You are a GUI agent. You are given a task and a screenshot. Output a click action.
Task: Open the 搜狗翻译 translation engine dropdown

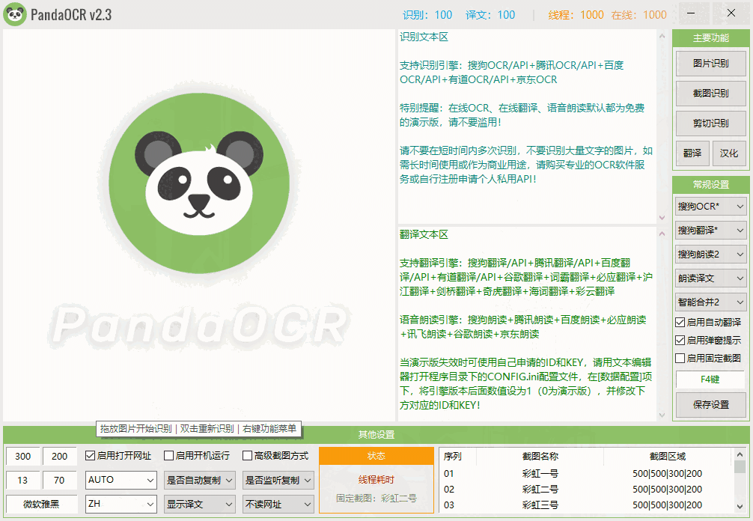coord(710,230)
